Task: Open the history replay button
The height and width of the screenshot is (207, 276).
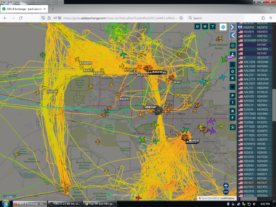Action: tap(233, 127)
